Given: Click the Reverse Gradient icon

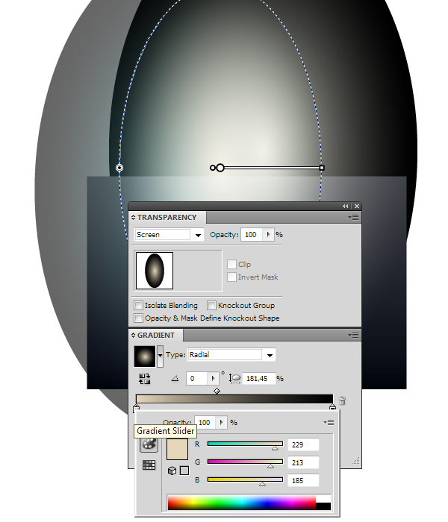Looking at the screenshot, I should click(145, 379).
